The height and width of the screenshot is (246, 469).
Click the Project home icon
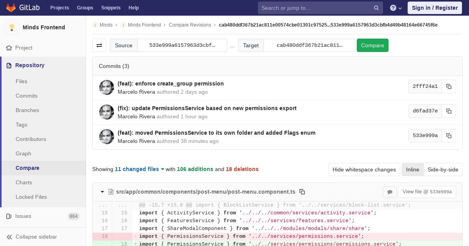click(9, 48)
